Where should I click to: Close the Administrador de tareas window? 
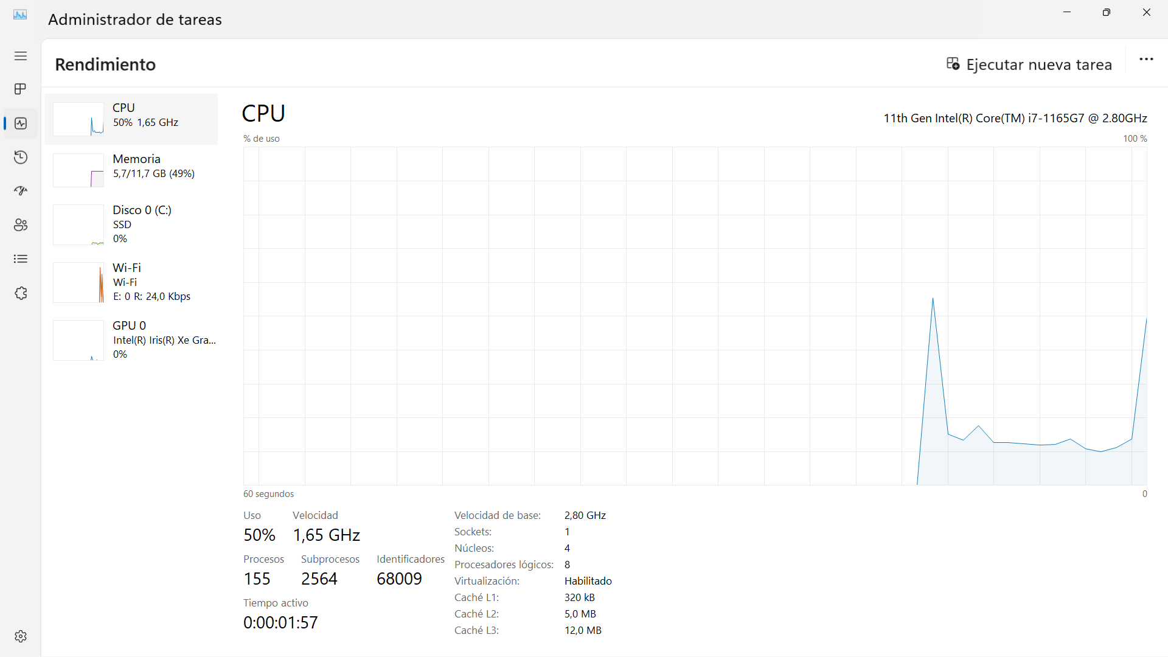[x=1147, y=12]
